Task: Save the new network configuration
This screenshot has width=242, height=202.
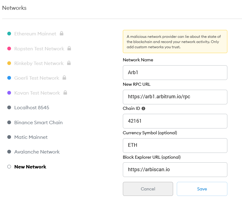Action: click(202, 189)
